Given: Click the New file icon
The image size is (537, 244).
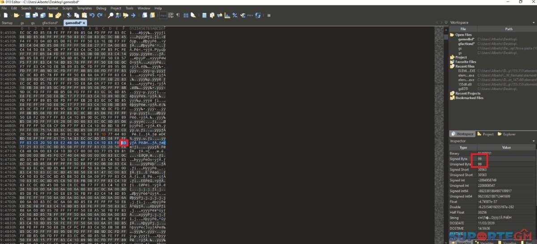Looking at the screenshot, I should tap(5, 15).
